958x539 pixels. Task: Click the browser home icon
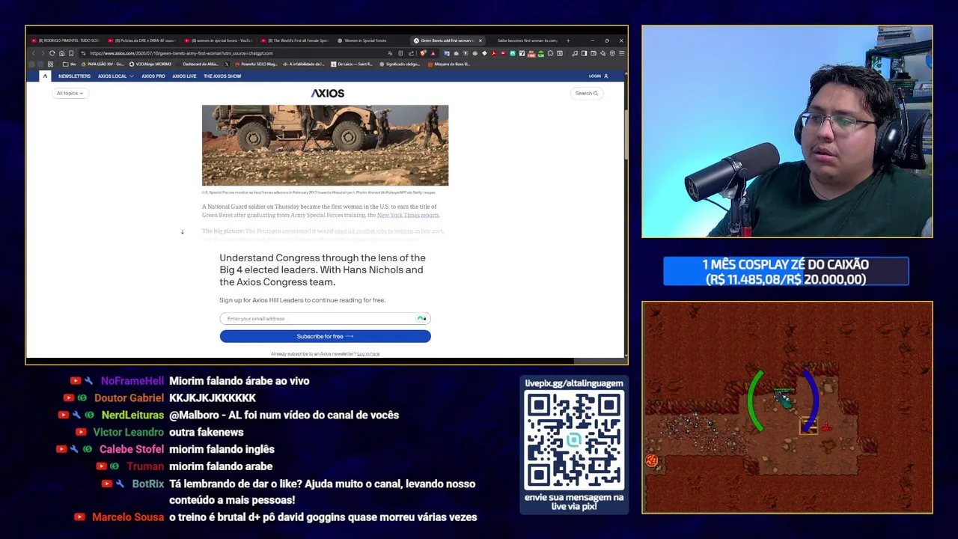coord(61,53)
